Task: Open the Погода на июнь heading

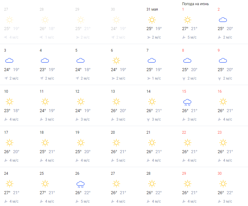Action: coord(195,4)
